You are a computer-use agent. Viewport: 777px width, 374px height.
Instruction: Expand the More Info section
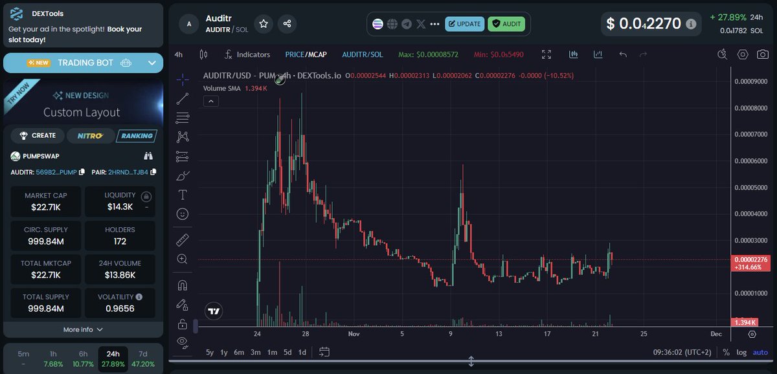click(82, 329)
